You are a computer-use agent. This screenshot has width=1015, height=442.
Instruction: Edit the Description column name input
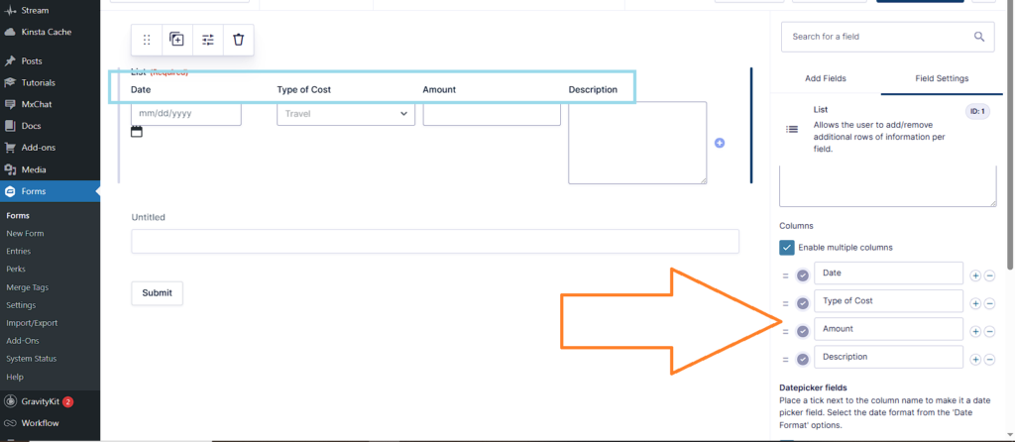(889, 357)
